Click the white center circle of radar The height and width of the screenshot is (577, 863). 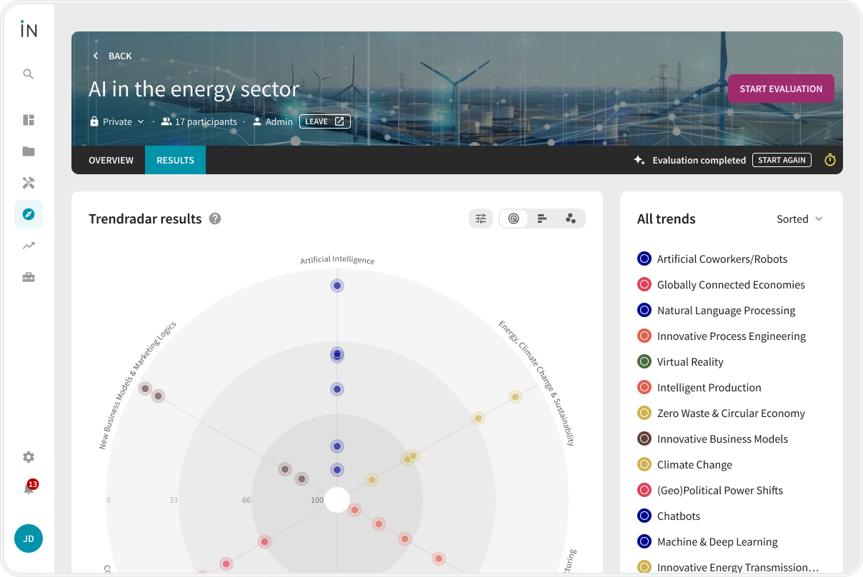pos(337,500)
